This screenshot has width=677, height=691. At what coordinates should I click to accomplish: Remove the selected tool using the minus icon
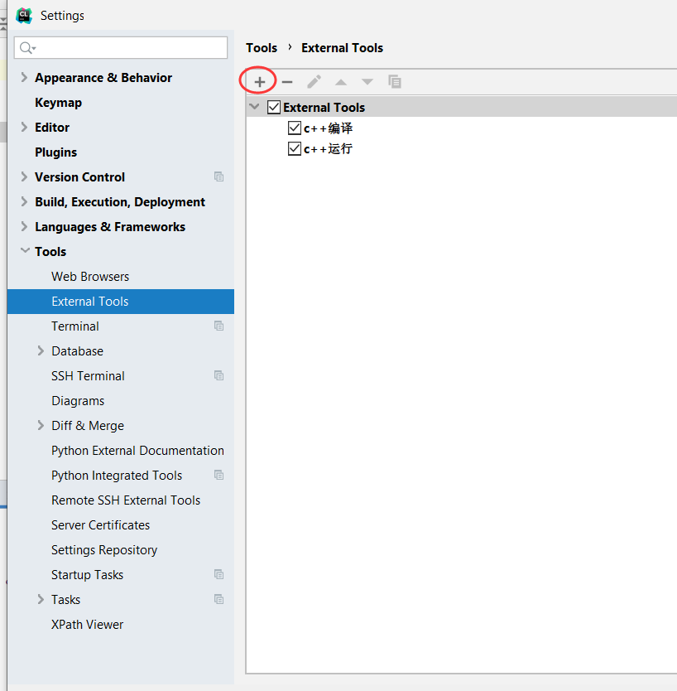click(x=286, y=81)
